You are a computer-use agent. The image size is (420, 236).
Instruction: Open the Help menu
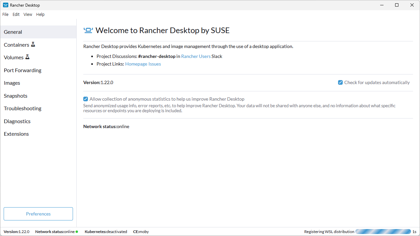40,15
